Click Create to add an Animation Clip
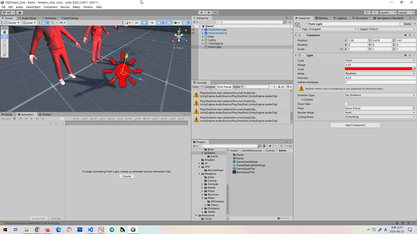 click(x=126, y=176)
